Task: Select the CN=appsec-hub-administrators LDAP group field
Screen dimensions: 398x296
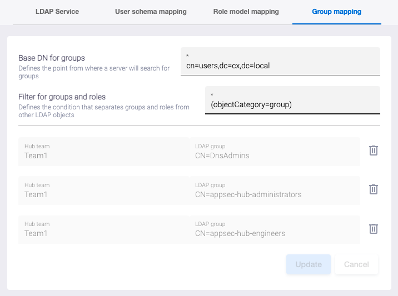Action: tap(275, 190)
